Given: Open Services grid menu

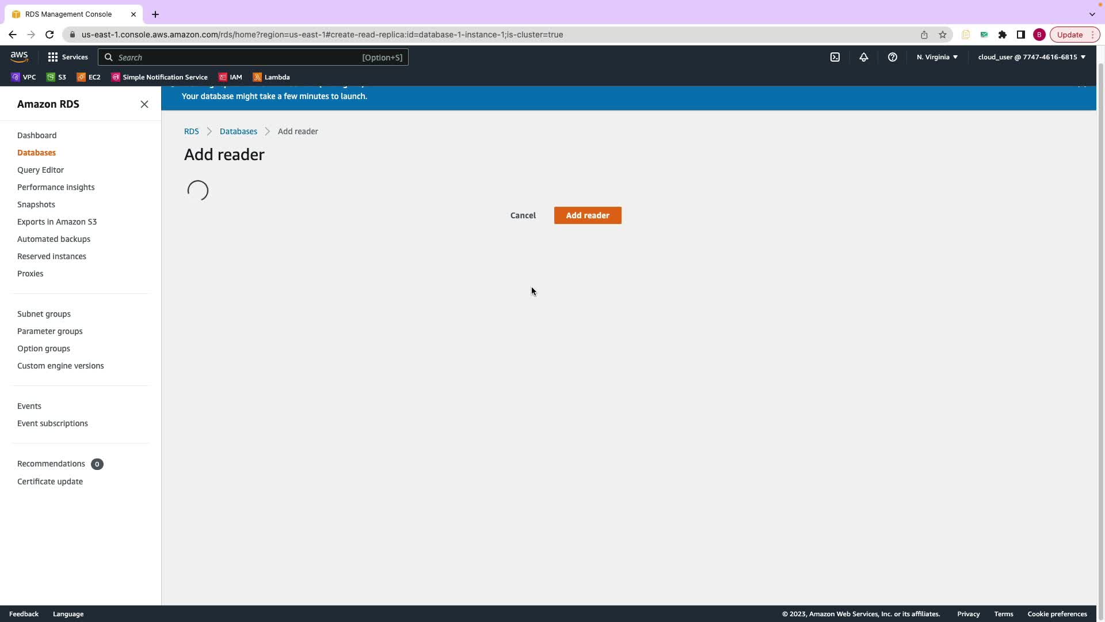Looking at the screenshot, I should pyautogui.click(x=67, y=57).
